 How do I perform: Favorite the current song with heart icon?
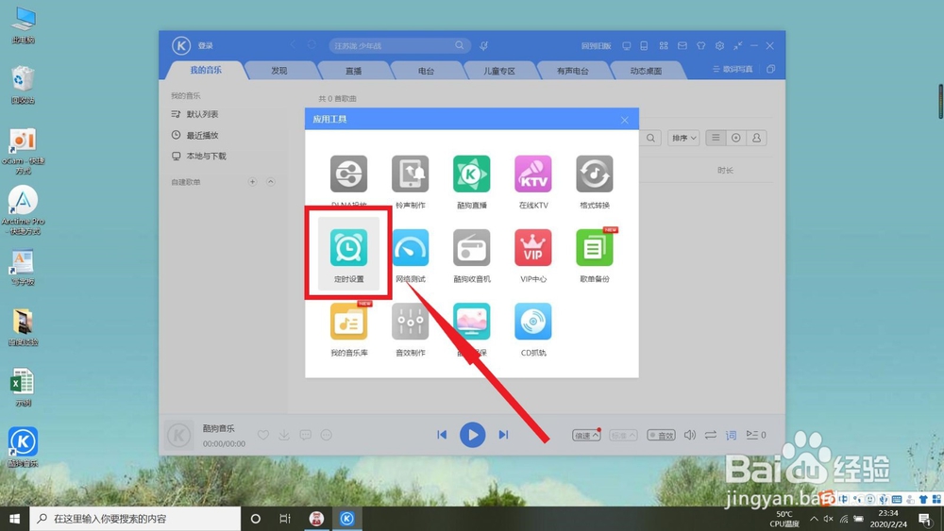263,435
